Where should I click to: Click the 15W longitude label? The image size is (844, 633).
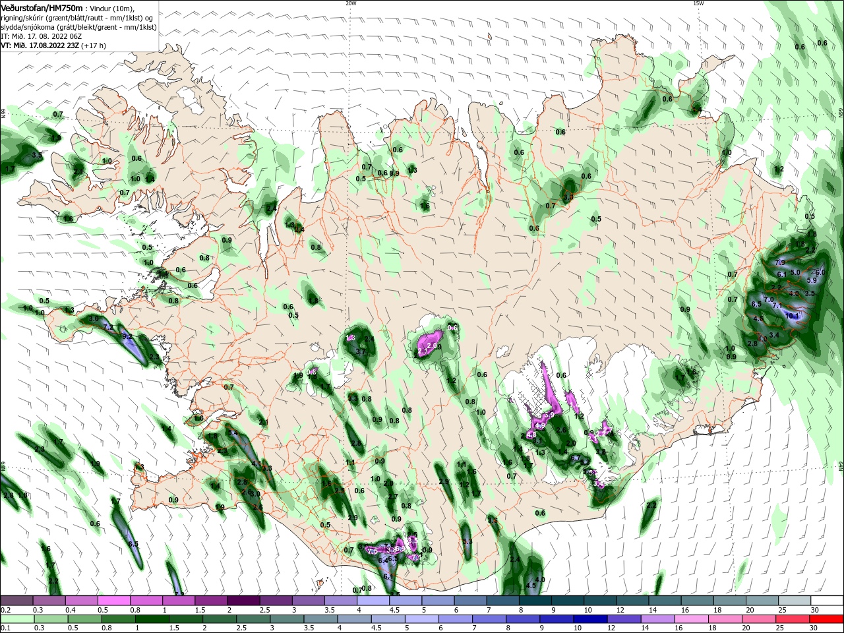click(698, 3)
